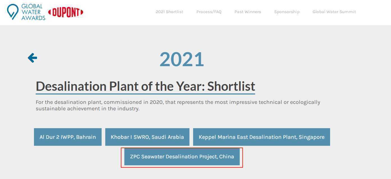Choose Keppel Marina East Desalination Plant, Singapore
The height and width of the screenshot is (179, 391).
point(262,137)
